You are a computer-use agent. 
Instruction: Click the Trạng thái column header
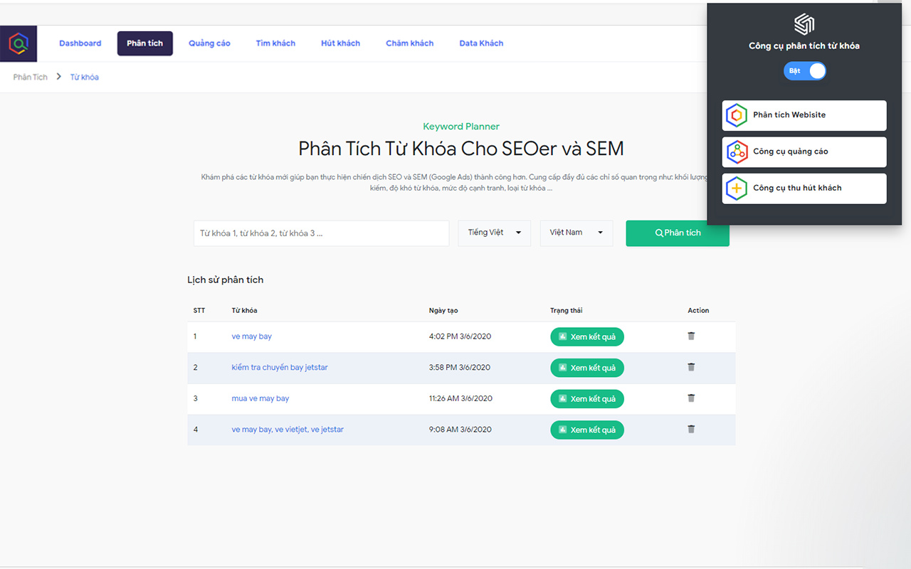point(566,311)
